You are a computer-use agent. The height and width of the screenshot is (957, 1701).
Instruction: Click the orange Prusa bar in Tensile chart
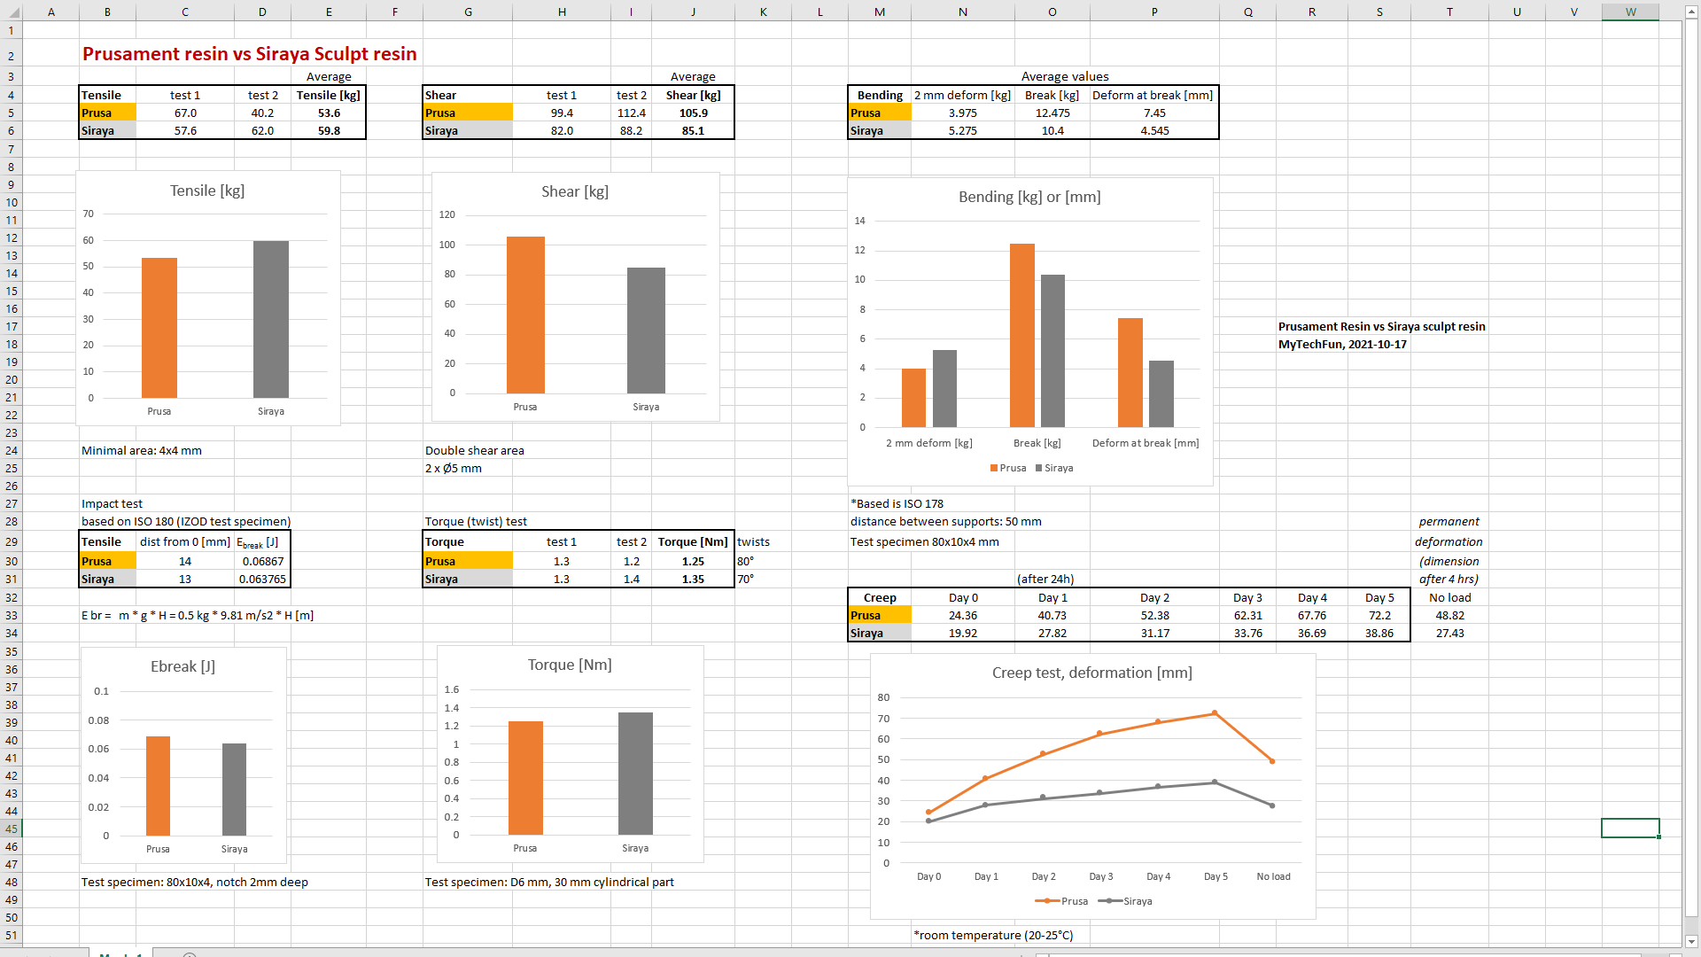pos(159,328)
